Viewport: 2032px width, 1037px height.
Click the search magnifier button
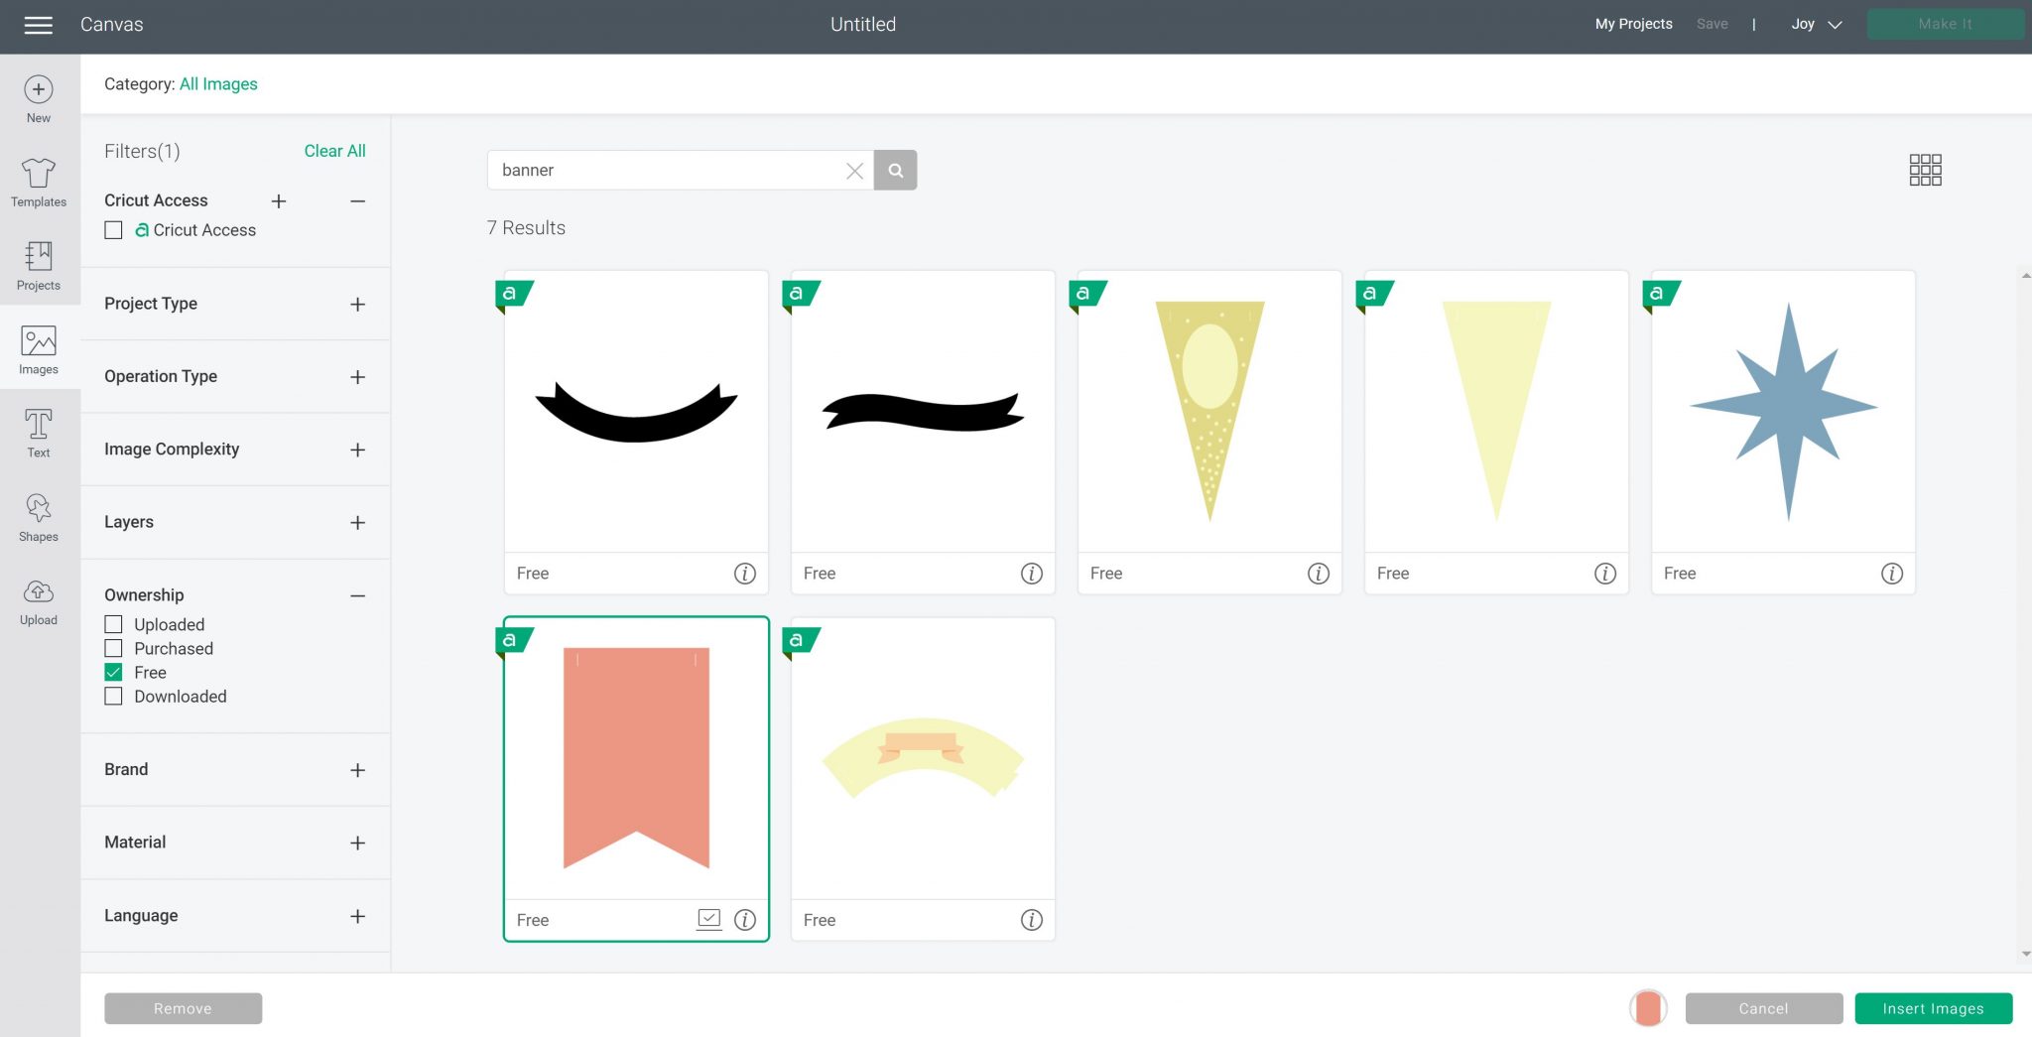[x=895, y=170]
